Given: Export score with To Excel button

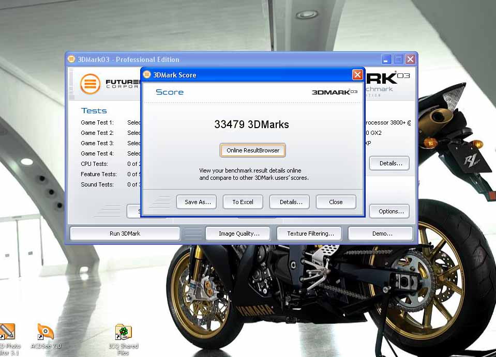Looking at the screenshot, I should coord(243,202).
